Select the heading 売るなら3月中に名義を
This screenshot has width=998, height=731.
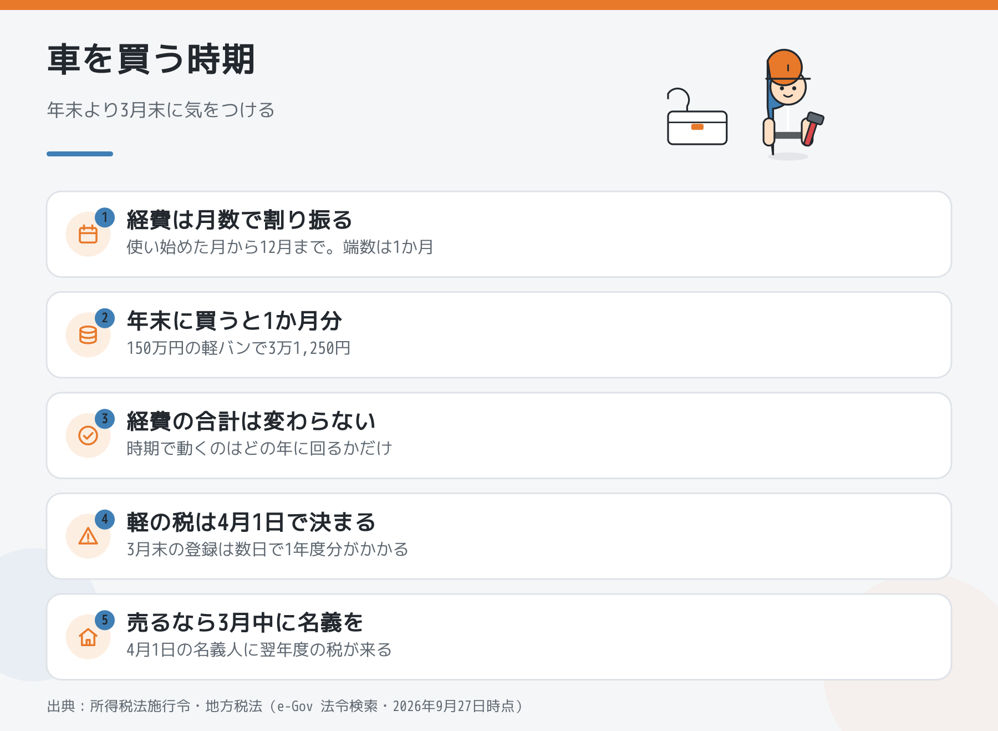pyautogui.click(x=245, y=623)
